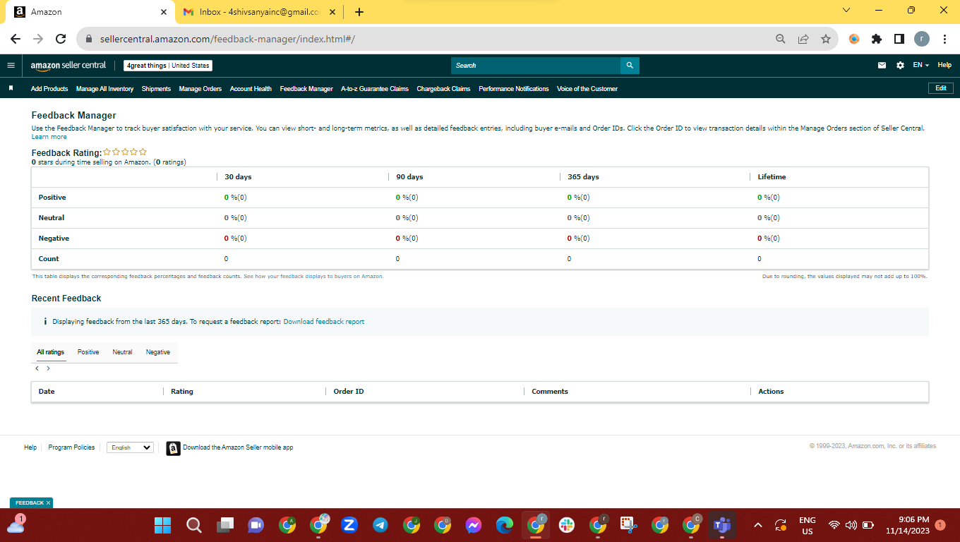Close the Feedback widget with its X
Image resolution: width=960 pixels, height=542 pixels.
coord(48,503)
